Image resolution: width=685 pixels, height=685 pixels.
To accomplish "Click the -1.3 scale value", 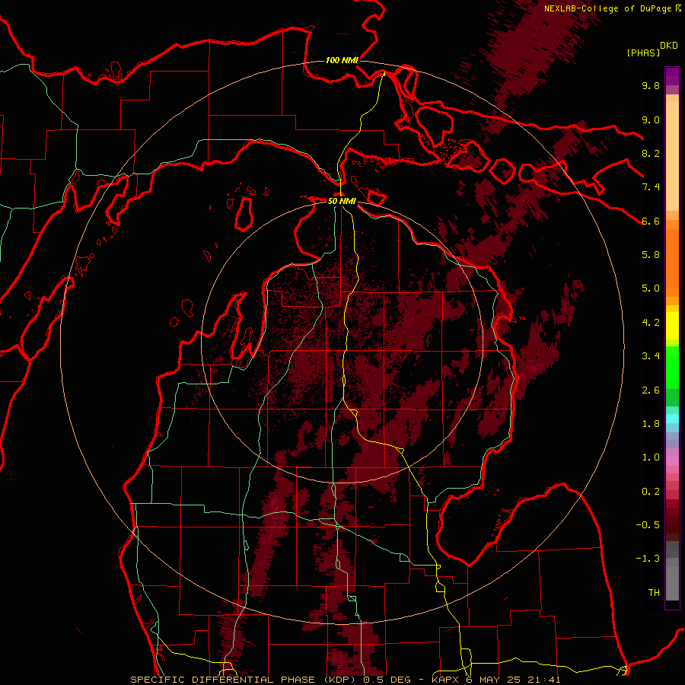I will pyautogui.click(x=648, y=559).
